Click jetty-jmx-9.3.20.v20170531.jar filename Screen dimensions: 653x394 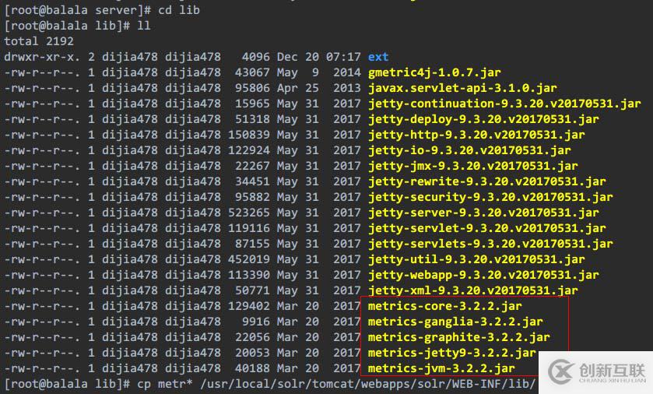click(x=473, y=166)
